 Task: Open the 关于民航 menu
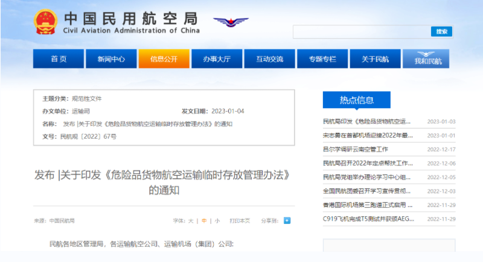[375, 59]
